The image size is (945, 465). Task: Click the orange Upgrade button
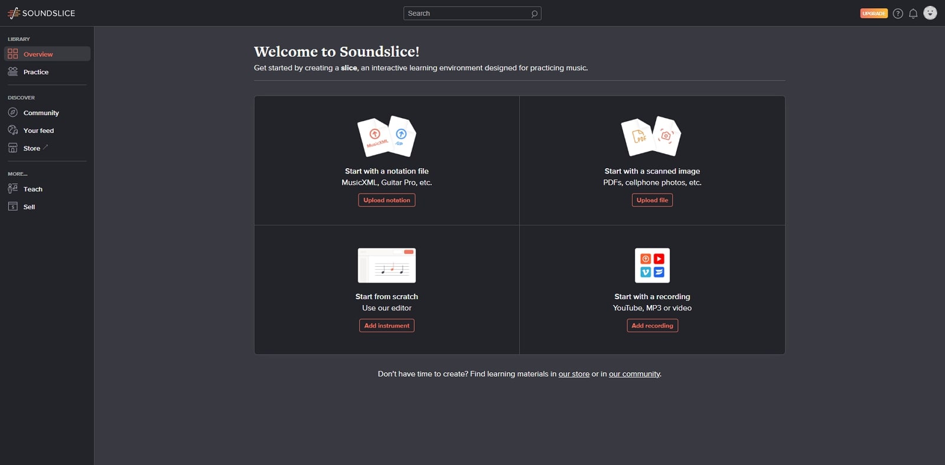click(874, 13)
